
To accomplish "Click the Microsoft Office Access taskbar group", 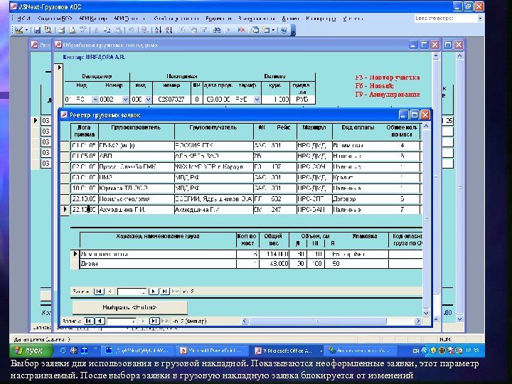I will click(x=287, y=351).
